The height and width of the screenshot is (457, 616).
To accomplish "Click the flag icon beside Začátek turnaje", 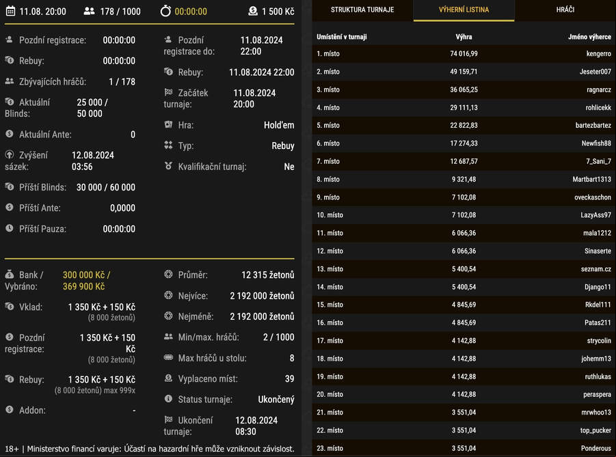I will 169,92.
